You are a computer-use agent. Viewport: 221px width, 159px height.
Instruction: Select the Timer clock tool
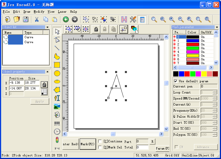[x=57, y=132]
